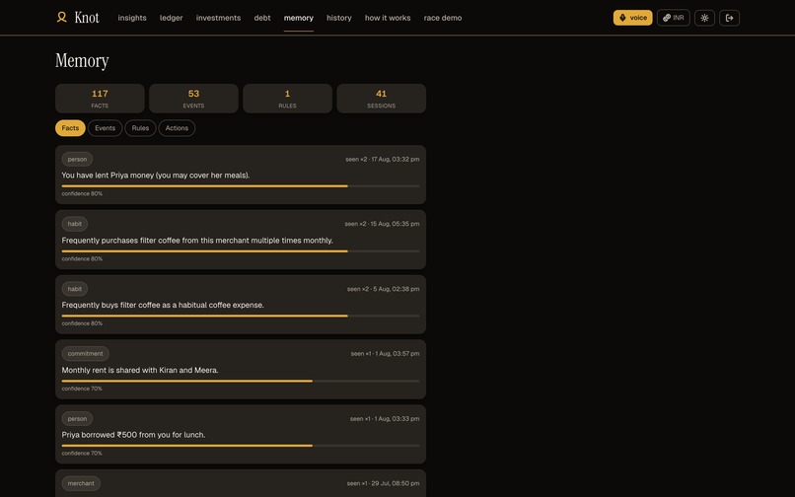Screen dimensions: 795x497
Task: Click confidence bar of Priya lent money fact
Action: click(x=241, y=186)
